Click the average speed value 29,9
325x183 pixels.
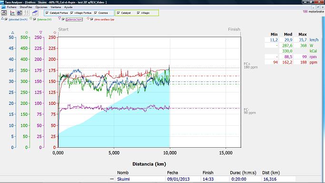point(288,40)
